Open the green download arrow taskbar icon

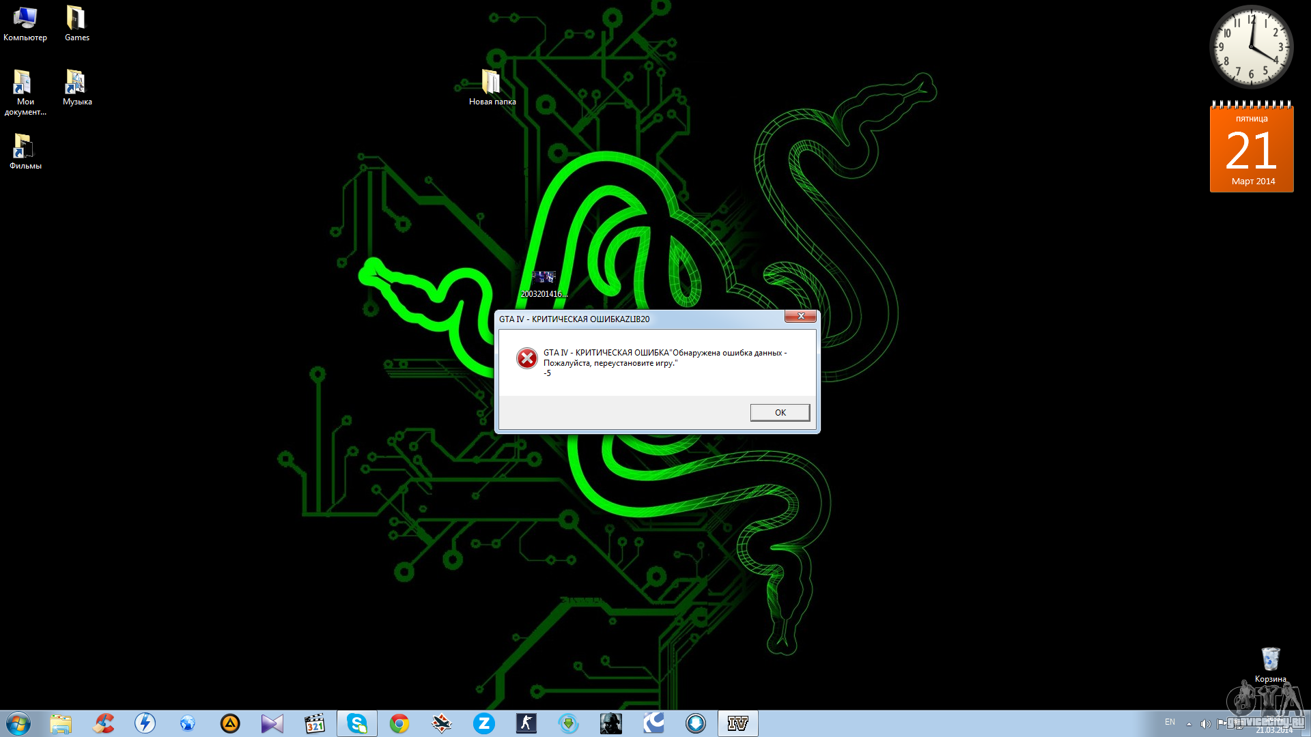click(569, 723)
